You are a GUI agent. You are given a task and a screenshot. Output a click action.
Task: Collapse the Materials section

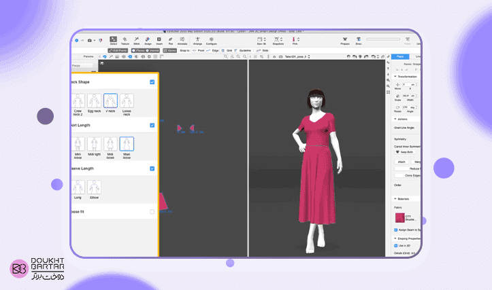coord(396,199)
